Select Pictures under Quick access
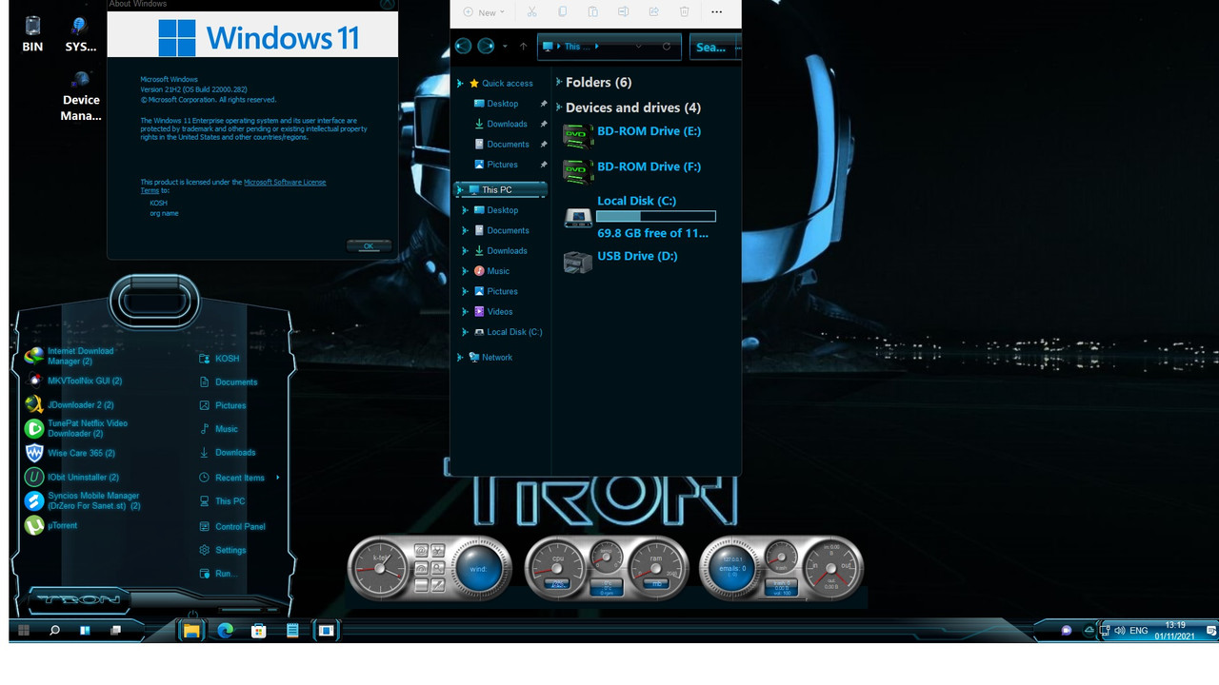Screen dimensions: 1219x685 point(495,165)
